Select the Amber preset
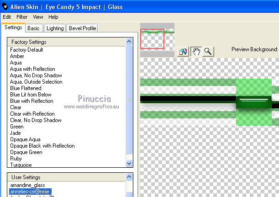Viewport: 279px width, 197px height. tap(17, 56)
